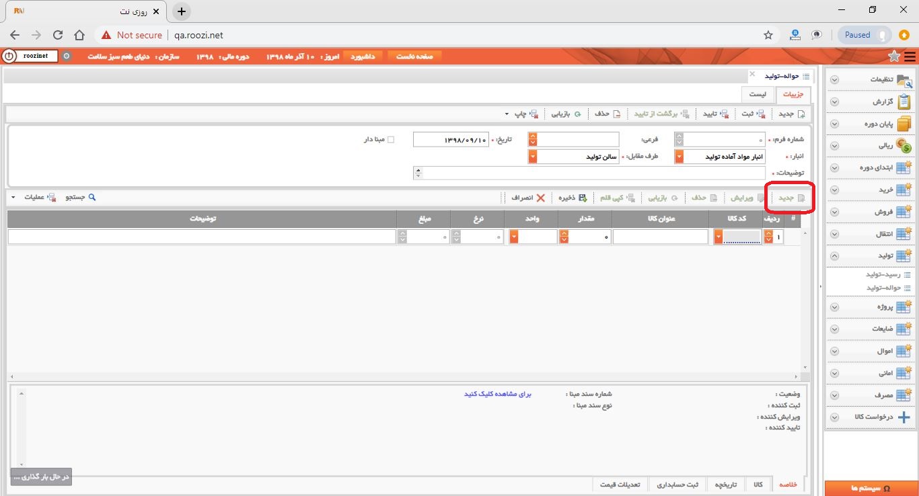This screenshot has height=496, width=919.
Task: Select the امانی consignment icon
Action: 904,372
